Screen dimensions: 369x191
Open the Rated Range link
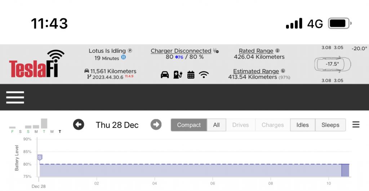[256, 51]
